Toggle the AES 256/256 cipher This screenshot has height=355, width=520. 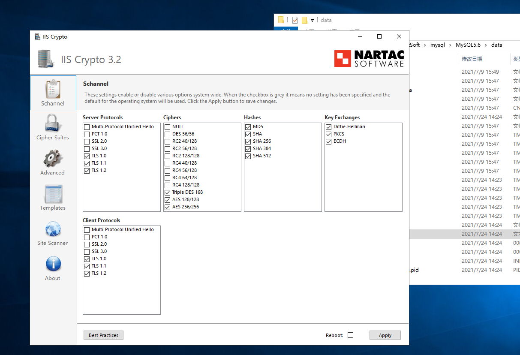pyautogui.click(x=168, y=207)
